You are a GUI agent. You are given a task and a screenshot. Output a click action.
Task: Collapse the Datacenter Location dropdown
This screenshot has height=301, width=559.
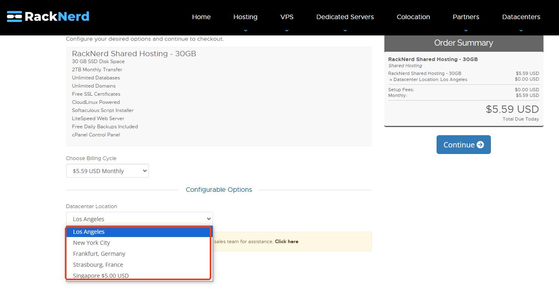click(139, 219)
